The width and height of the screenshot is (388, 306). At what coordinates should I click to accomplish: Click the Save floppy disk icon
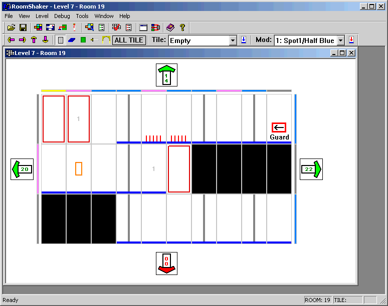(x=23, y=27)
